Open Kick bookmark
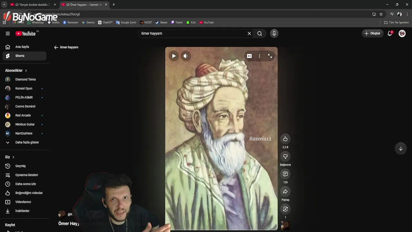Screen dimensions: 412x232 point(191,23)
